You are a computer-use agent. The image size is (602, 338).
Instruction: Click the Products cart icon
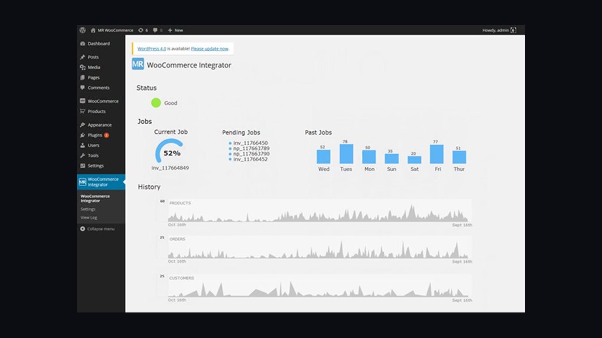pos(82,111)
